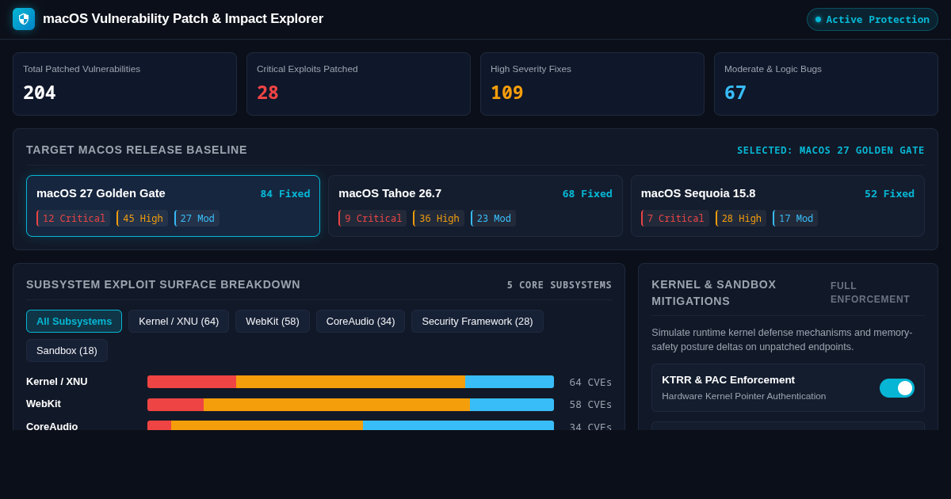Click the shield logo icon in header
The width and height of the screenshot is (951, 499).
pyautogui.click(x=24, y=19)
